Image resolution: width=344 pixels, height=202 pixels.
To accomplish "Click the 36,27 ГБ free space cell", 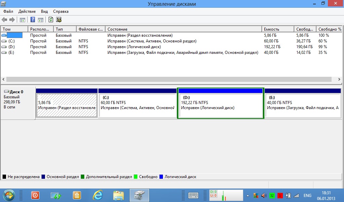I will 303,41.
